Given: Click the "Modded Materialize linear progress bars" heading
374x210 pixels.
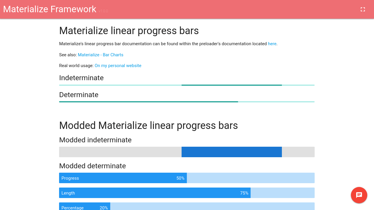Looking at the screenshot, I should [x=149, y=125].
